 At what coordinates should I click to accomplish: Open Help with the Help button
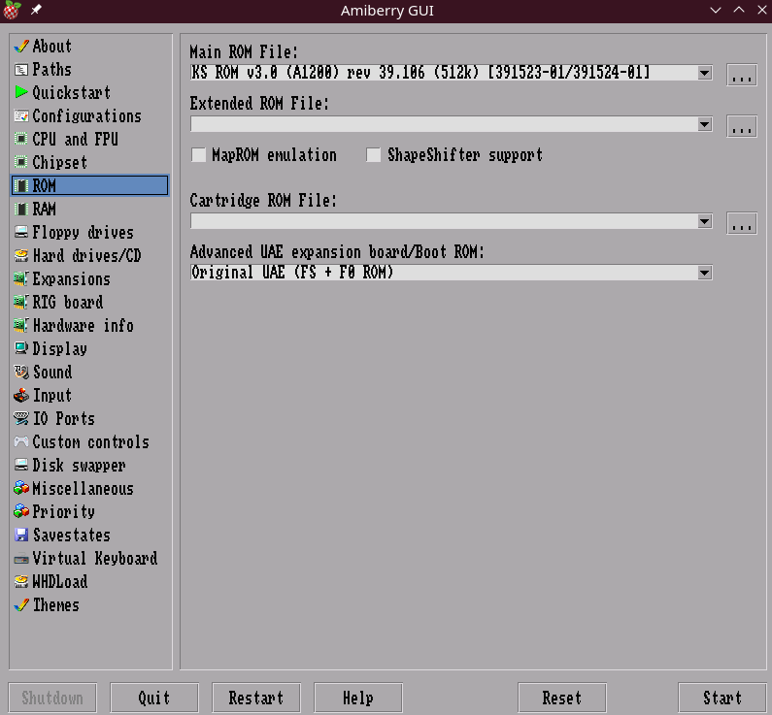click(358, 698)
